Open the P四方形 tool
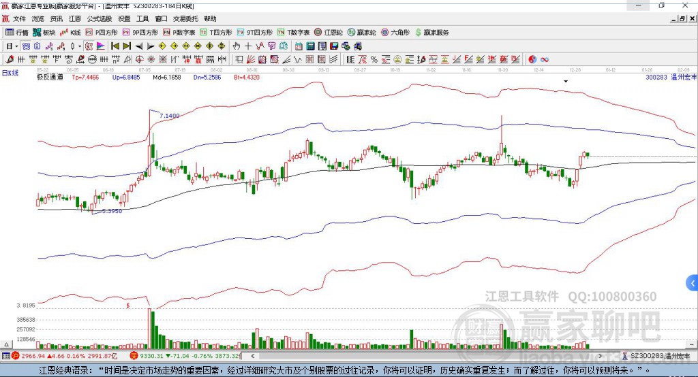 pyautogui.click(x=102, y=33)
